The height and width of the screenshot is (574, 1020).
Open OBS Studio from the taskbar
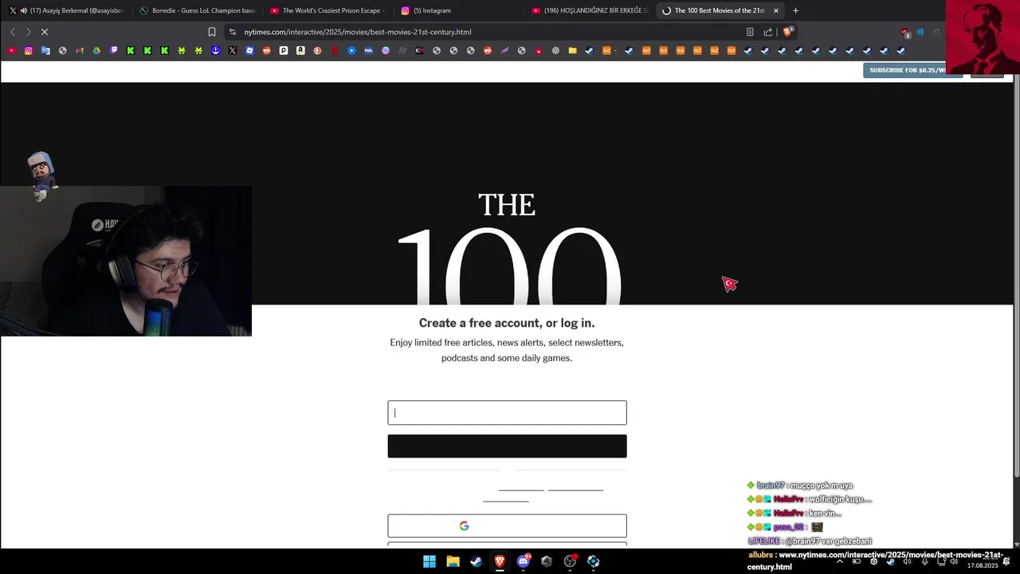click(570, 561)
